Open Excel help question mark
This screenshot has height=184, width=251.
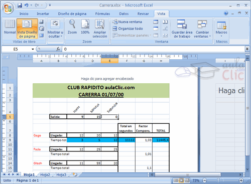point(226,14)
